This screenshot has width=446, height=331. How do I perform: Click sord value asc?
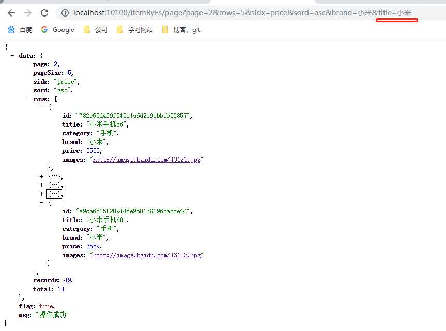(63, 90)
